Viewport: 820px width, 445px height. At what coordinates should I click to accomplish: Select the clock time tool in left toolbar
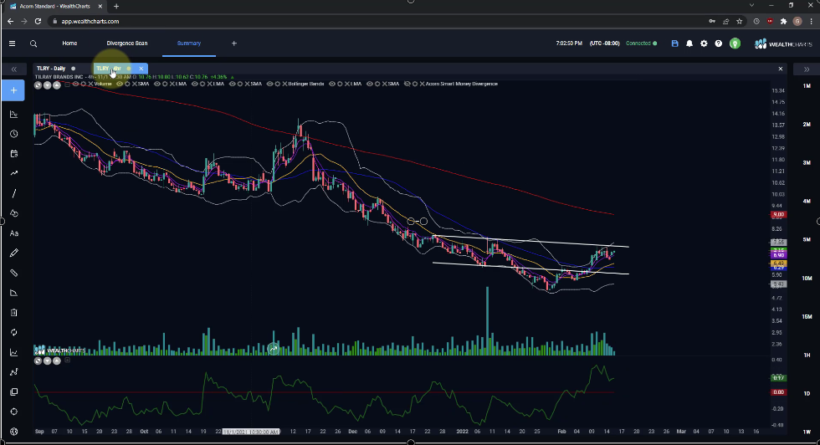14,134
